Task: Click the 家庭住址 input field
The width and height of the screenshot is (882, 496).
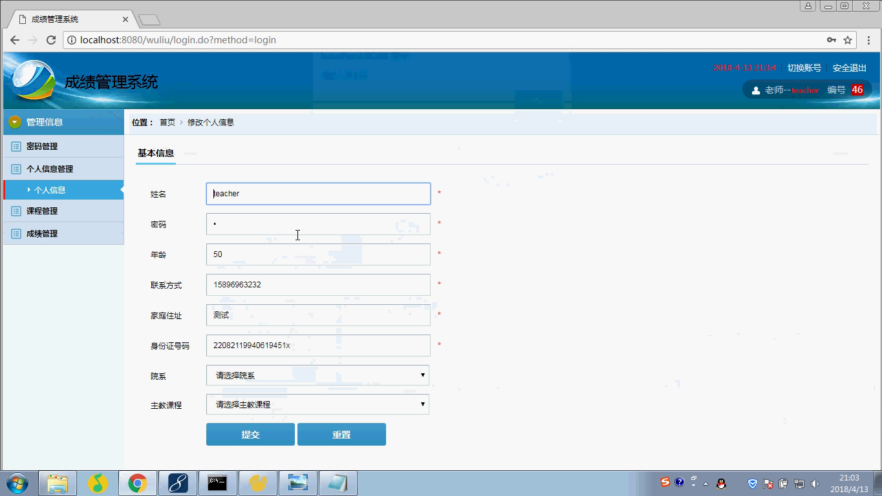Action: 318,315
